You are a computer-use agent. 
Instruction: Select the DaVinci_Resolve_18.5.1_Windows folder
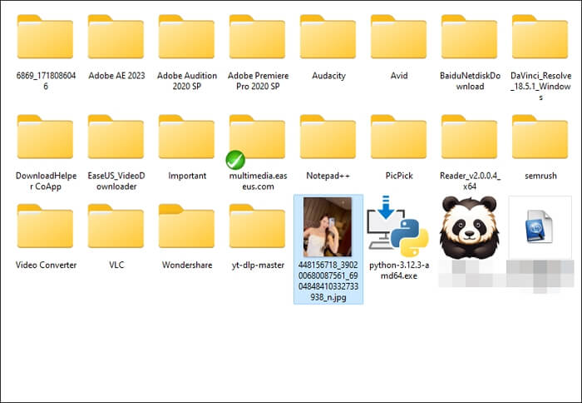click(x=540, y=38)
